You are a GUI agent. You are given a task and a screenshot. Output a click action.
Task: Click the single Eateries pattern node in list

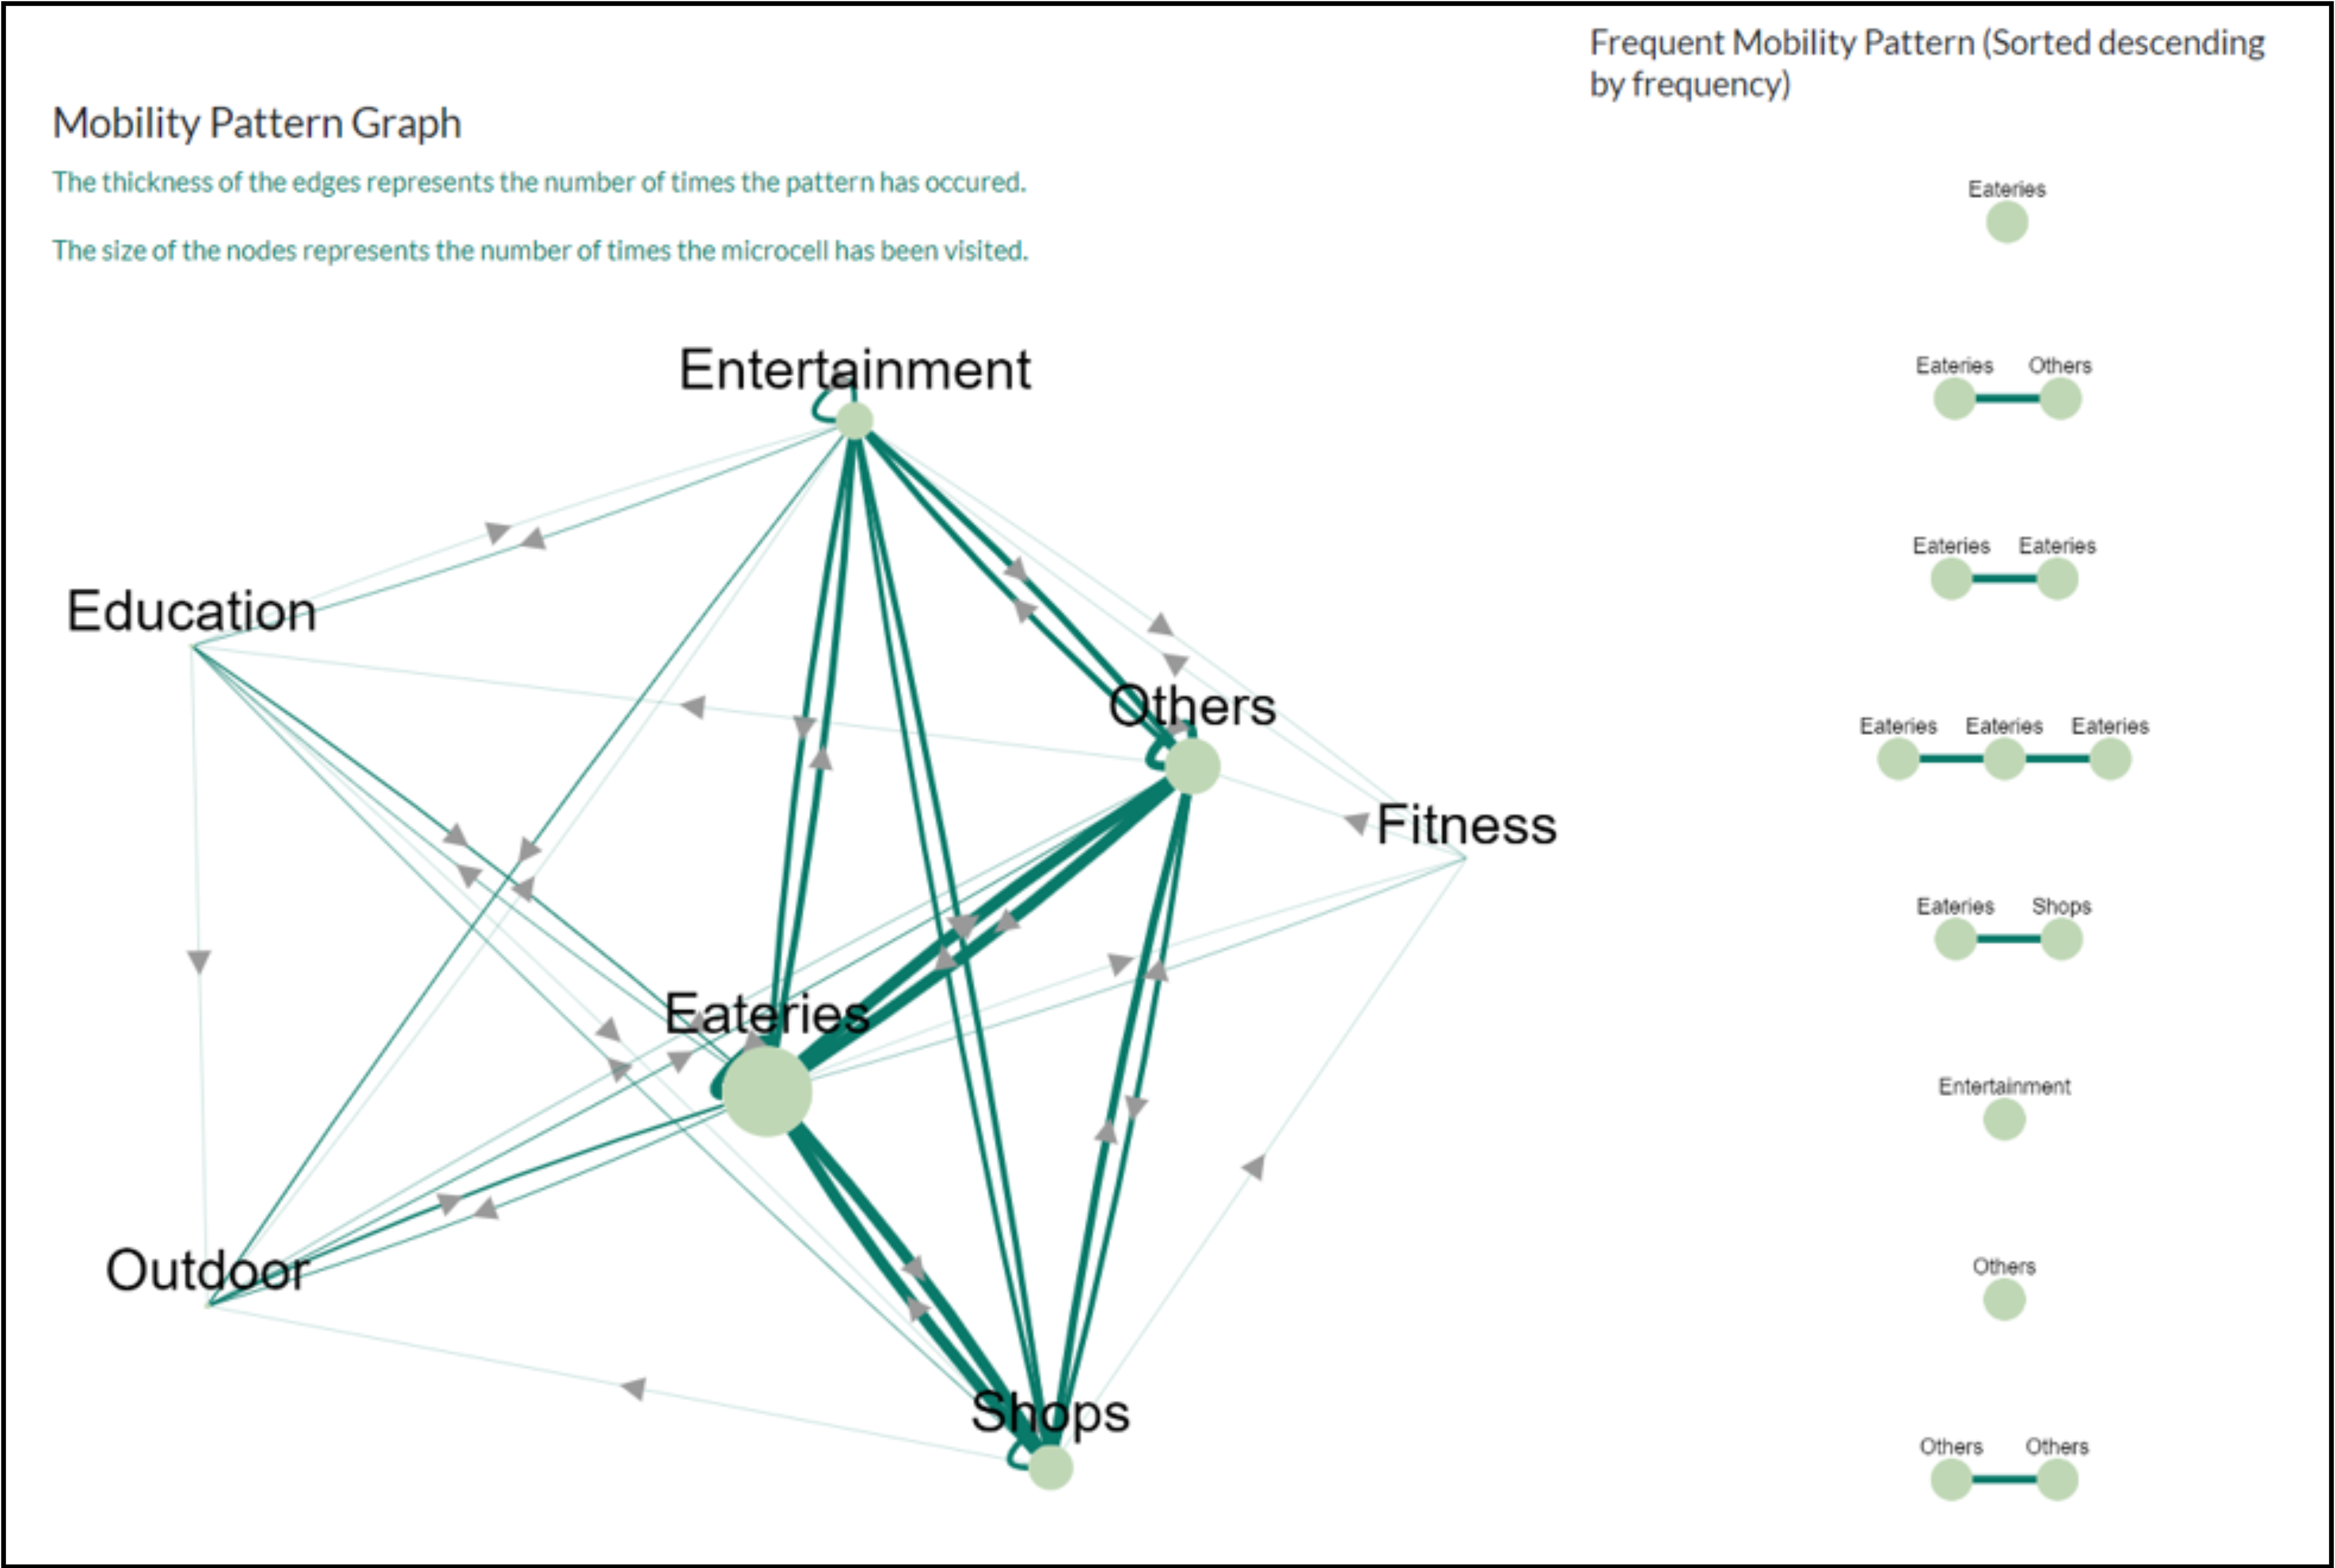coord(2006,222)
